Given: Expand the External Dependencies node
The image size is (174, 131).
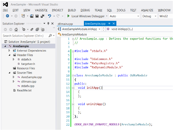Looking at the screenshot, I should click(9, 51).
